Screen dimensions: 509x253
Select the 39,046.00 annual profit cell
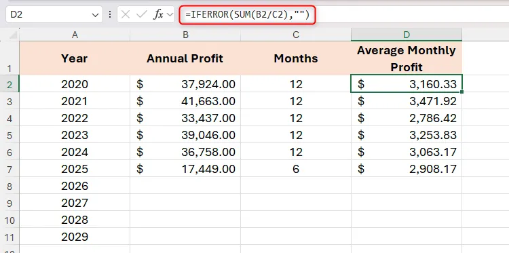click(185, 134)
